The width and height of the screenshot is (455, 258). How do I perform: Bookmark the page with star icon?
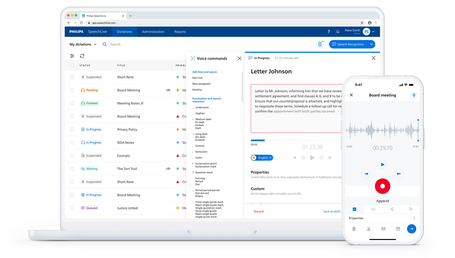pos(362,23)
